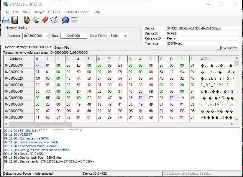The image size is (243, 177).
Task: Click the Save file floppy icon
Action: coord(15,20)
